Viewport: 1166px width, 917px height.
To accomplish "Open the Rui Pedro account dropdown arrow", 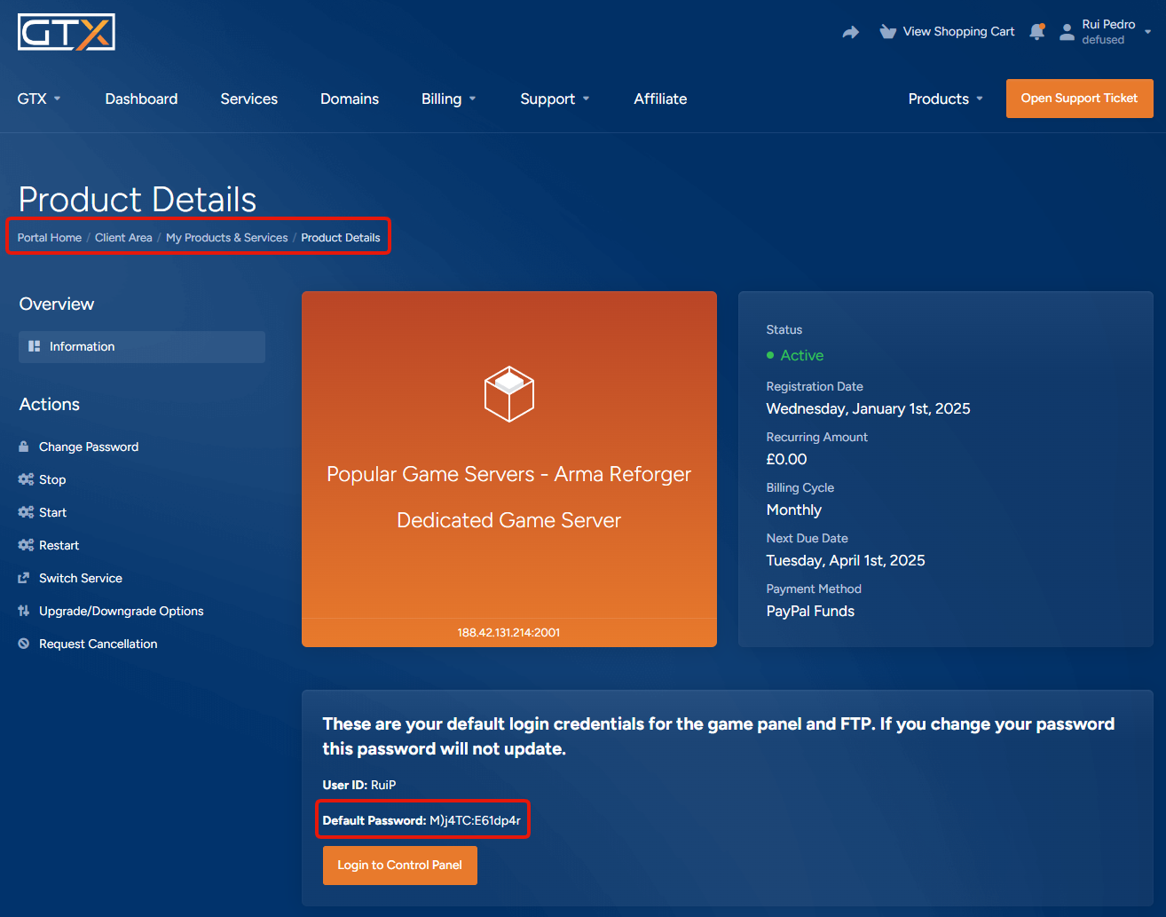I will click(x=1147, y=32).
